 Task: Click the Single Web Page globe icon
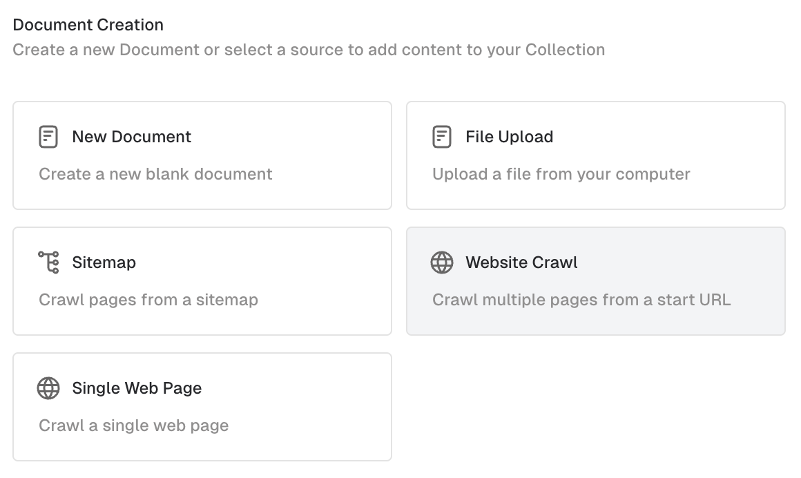coord(48,388)
